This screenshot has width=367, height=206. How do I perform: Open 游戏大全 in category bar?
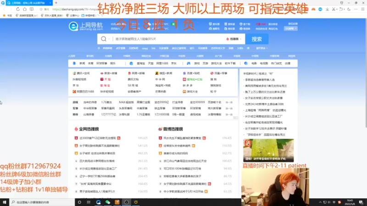pyautogui.click(x=216, y=63)
